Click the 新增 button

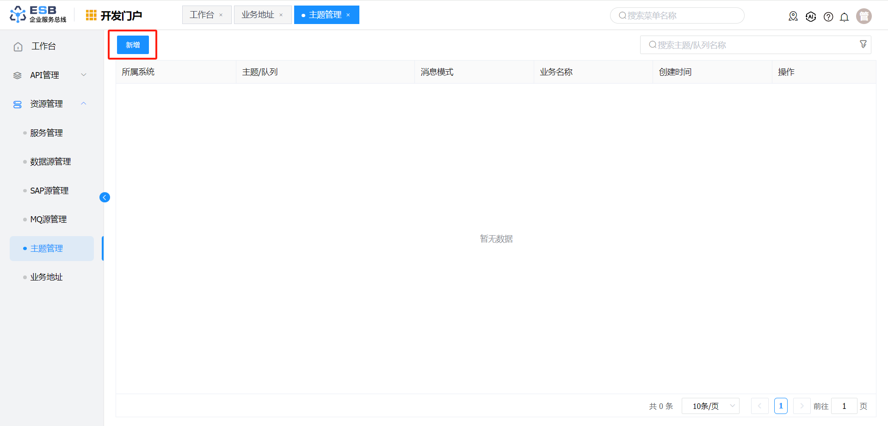133,45
